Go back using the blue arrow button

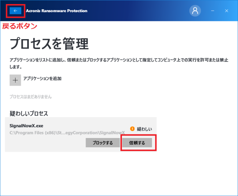pos(15,11)
